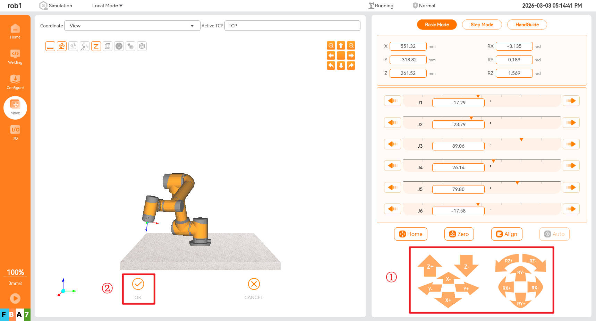Zoom out the 3D view
Screen dimensions: 596x321
point(331,45)
